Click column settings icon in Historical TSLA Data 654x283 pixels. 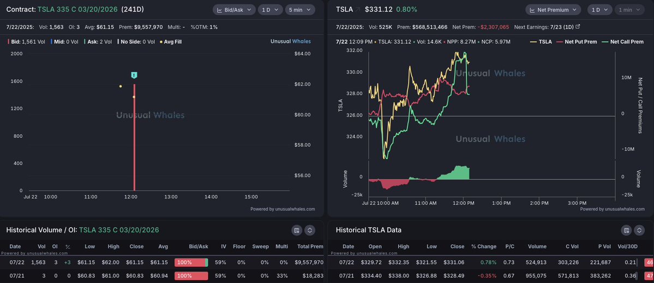pos(626,230)
